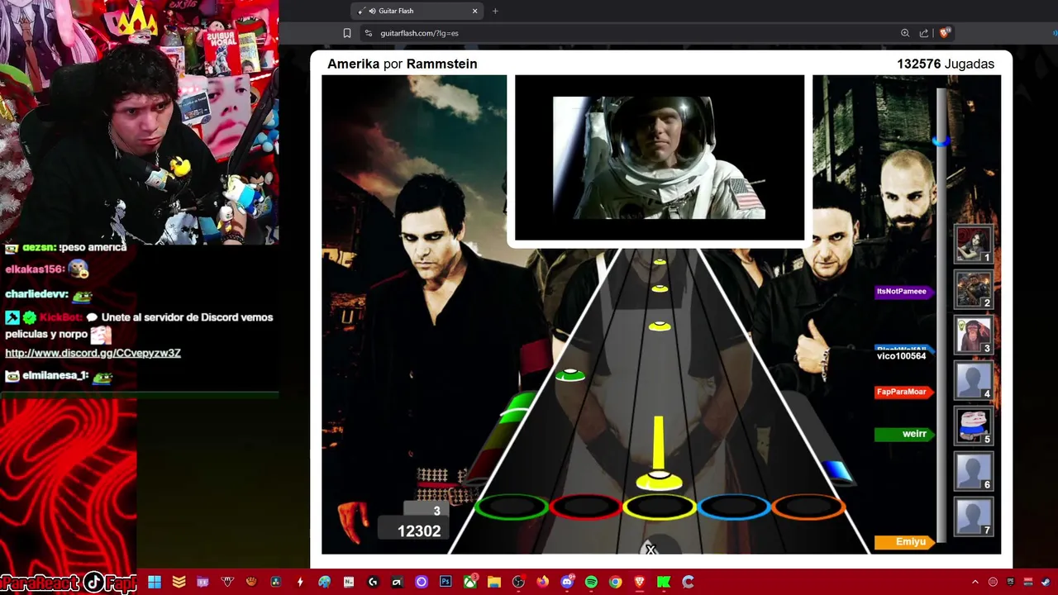
Task: Open the Xbox app in taskbar
Action: 470,582
